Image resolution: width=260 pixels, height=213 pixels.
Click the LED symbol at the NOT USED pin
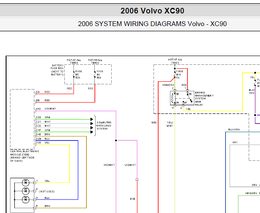tap(26, 191)
